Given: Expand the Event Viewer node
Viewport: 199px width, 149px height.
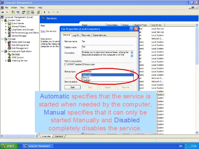Looking at the screenshot, I should click(x=6, y=23).
